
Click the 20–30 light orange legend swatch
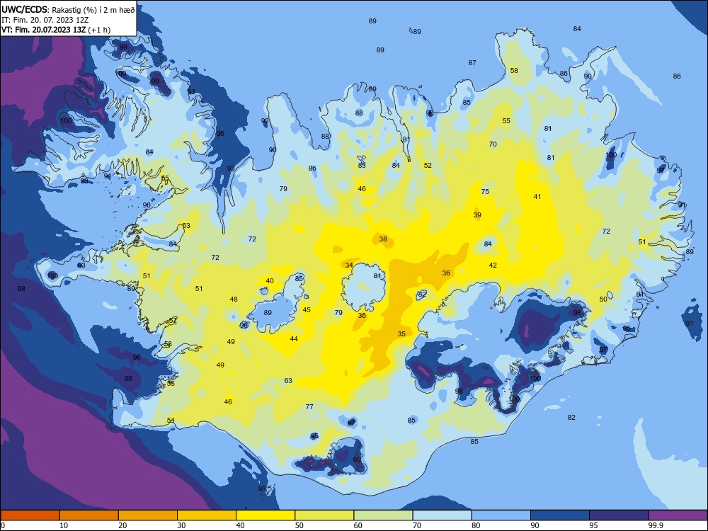tap(148, 515)
